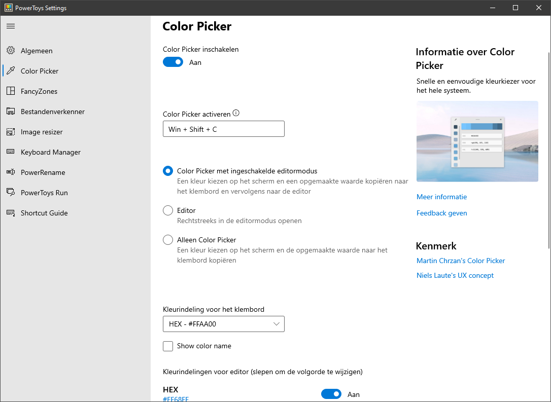Click the Bestandenverkenner sidebar icon
The height and width of the screenshot is (402, 551).
[11, 112]
